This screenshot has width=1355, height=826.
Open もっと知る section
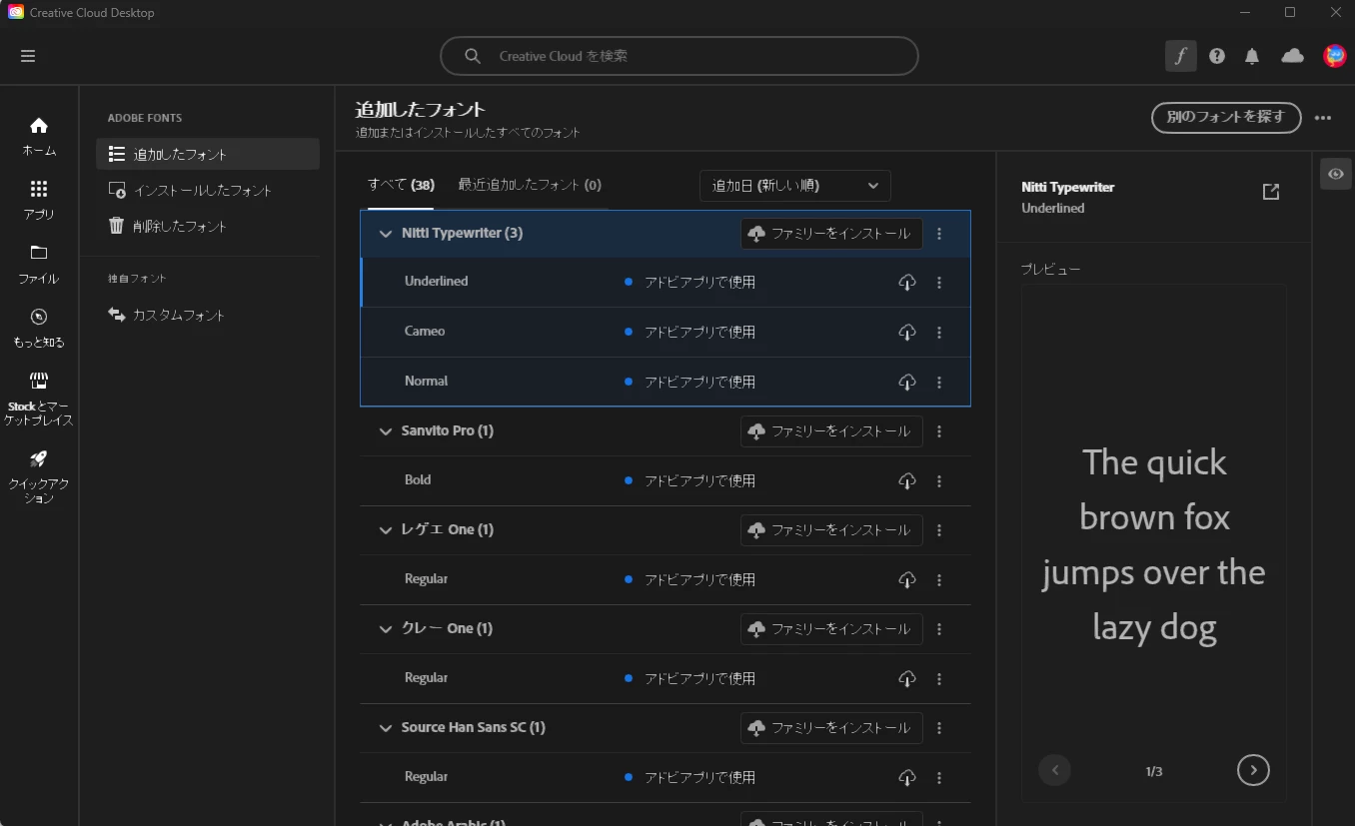click(x=39, y=329)
